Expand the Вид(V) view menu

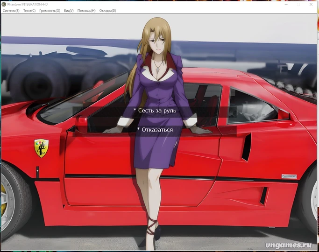69,10
